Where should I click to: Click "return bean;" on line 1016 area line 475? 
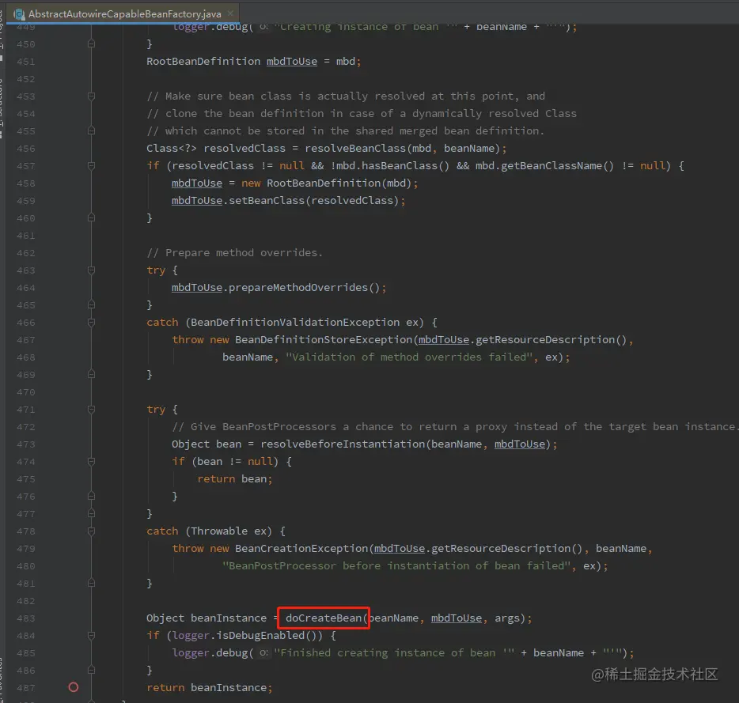coord(235,479)
